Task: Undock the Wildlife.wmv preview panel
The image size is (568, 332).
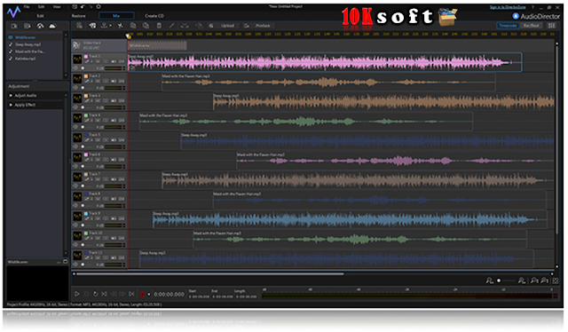Action: click(x=65, y=262)
